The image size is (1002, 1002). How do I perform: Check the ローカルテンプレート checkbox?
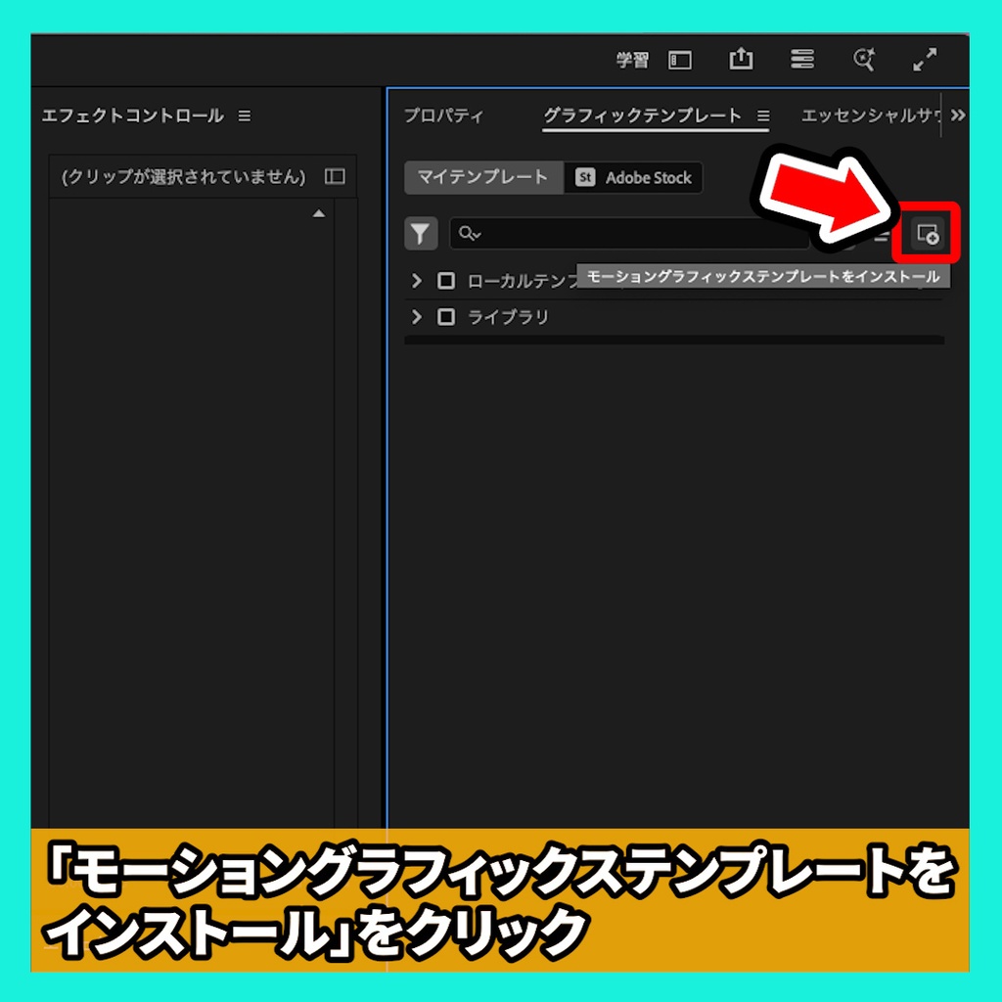click(x=444, y=281)
